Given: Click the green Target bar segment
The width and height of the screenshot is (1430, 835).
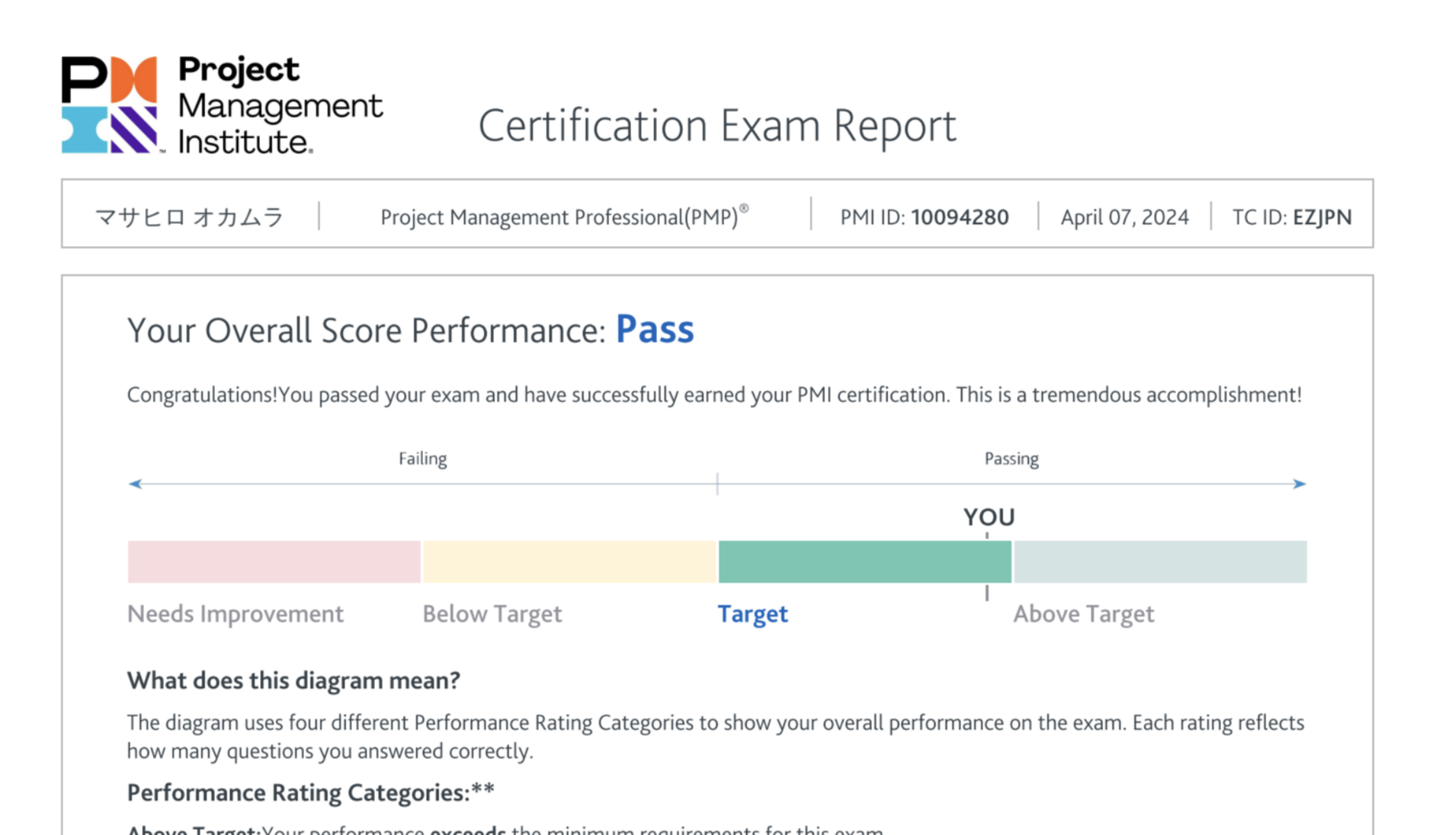Looking at the screenshot, I should [864, 561].
